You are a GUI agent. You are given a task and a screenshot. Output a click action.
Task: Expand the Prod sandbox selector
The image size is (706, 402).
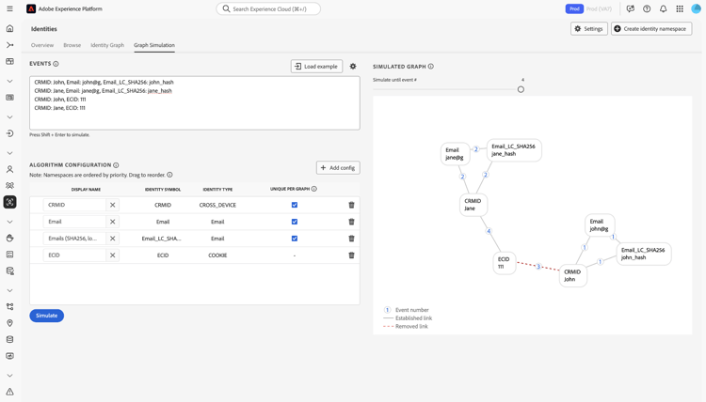coord(574,8)
